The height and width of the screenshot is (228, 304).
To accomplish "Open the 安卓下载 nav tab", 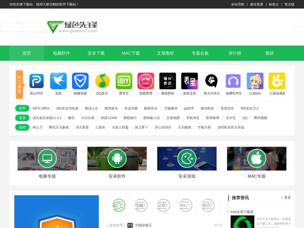I will (x=96, y=53).
